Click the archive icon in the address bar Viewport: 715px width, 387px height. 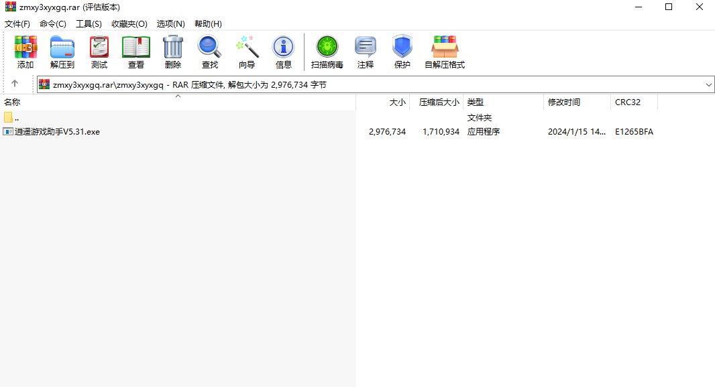(x=44, y=84)
